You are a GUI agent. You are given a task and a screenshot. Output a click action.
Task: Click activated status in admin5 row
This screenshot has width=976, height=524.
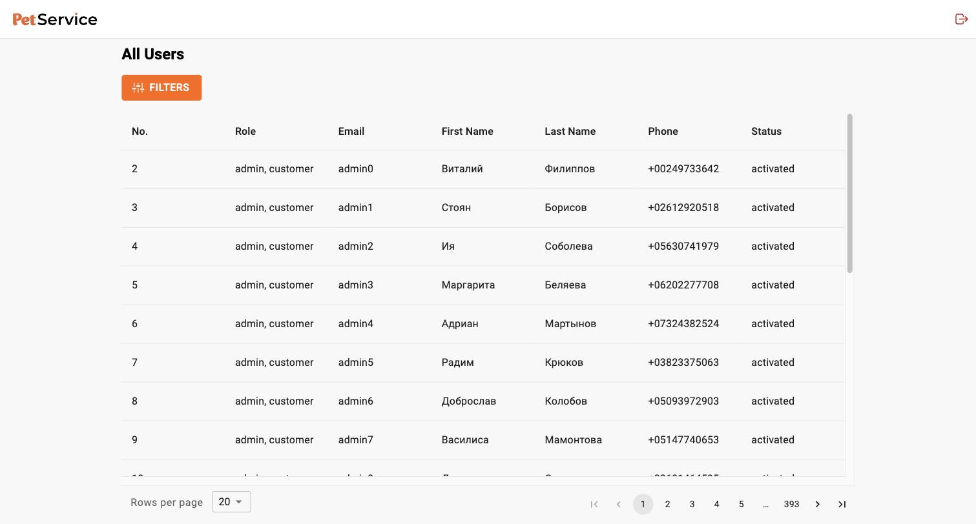(x=773, y=362)
